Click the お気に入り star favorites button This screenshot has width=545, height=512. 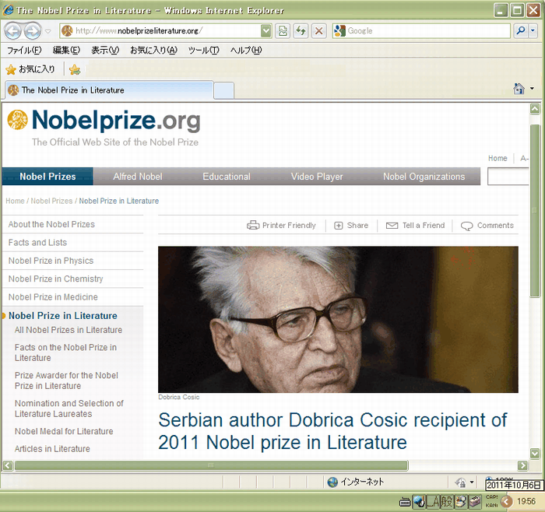30,69
